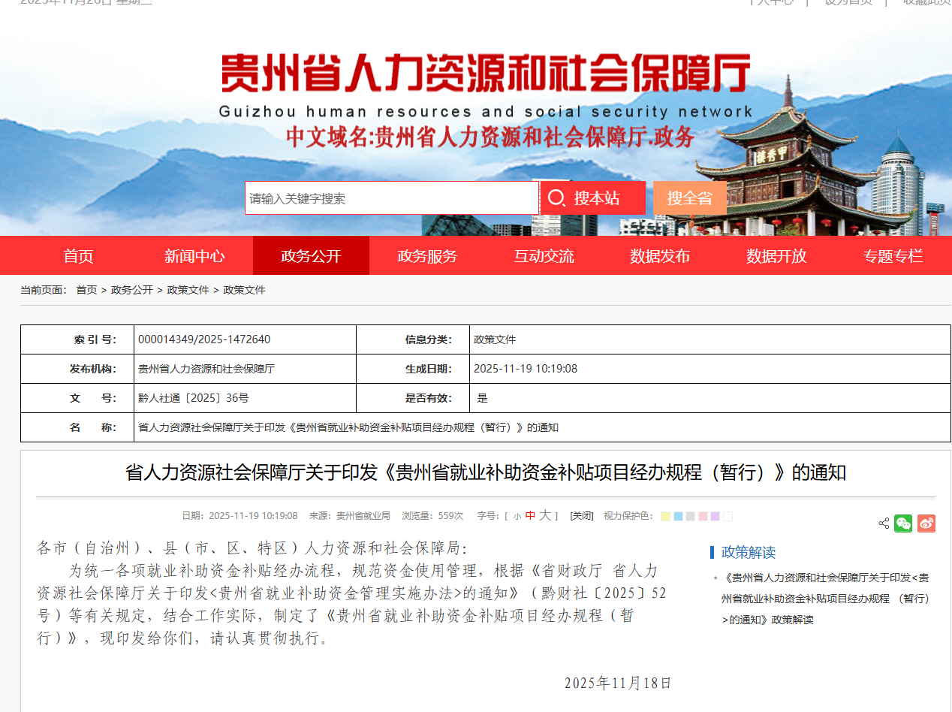
Task: Click the share icon beside WeChat
Action: tap(884, 523)
